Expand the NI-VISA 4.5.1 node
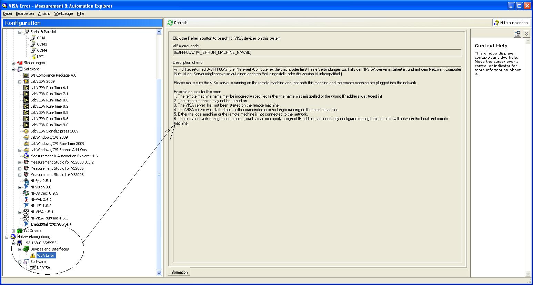533x285 pixels. pos(20,212)
